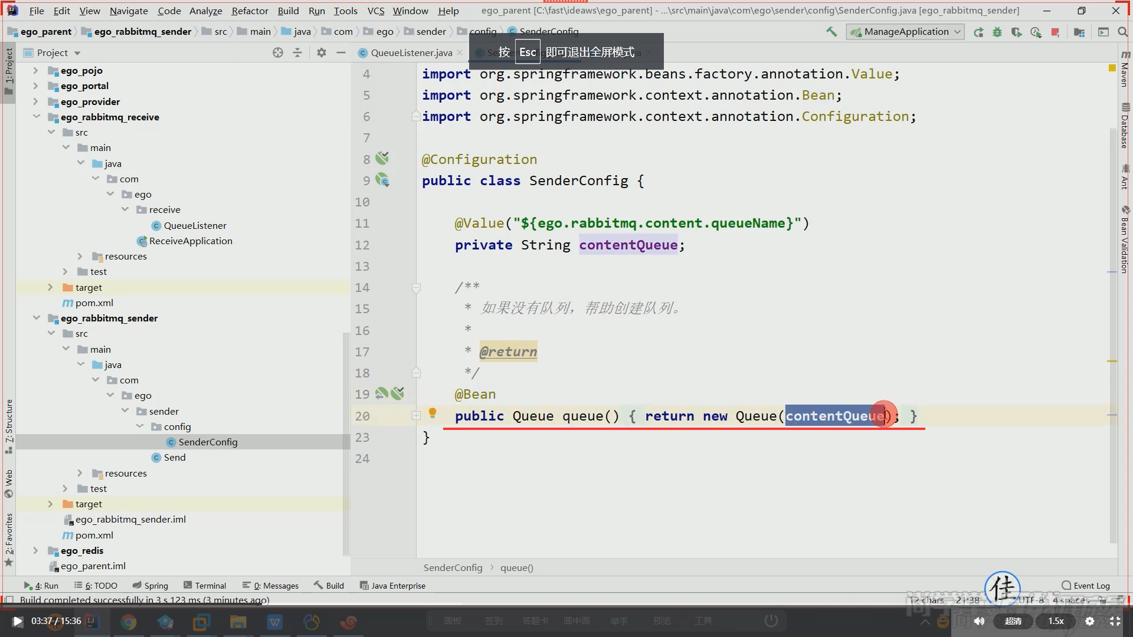This screenshot has height=637, width=1133.
Task: Open the Refactor menu
Action: pos(250,11)
